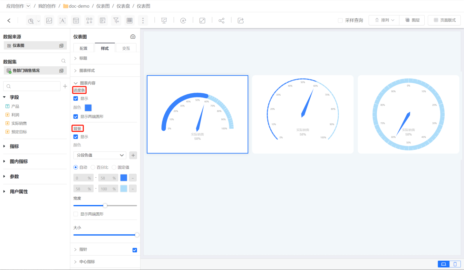Uncheck 显示 under the 进度条 section

[76, 98]
